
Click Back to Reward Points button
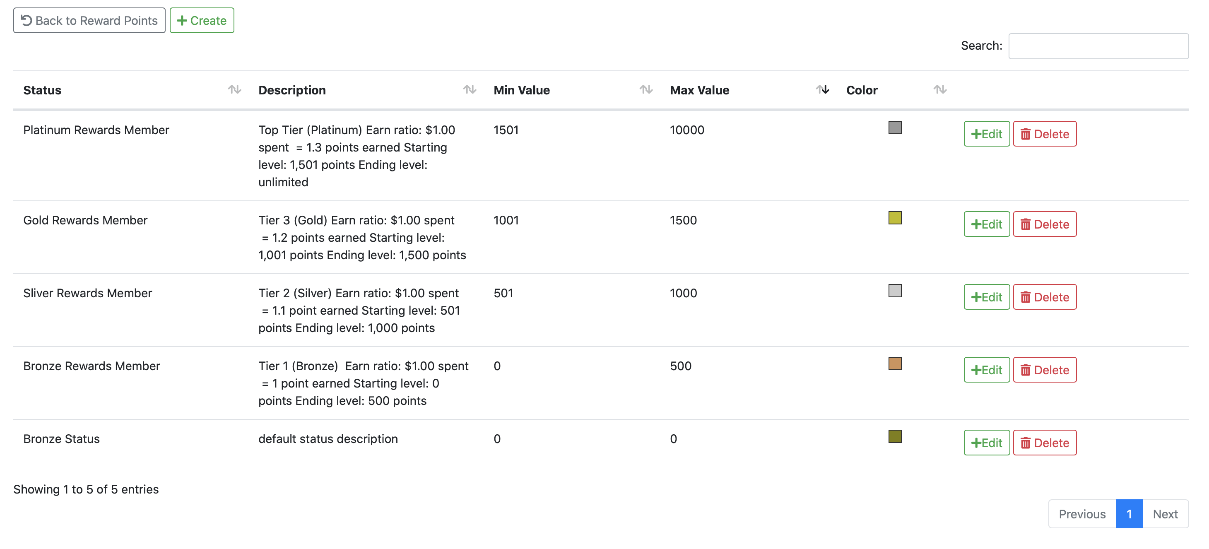89,21
